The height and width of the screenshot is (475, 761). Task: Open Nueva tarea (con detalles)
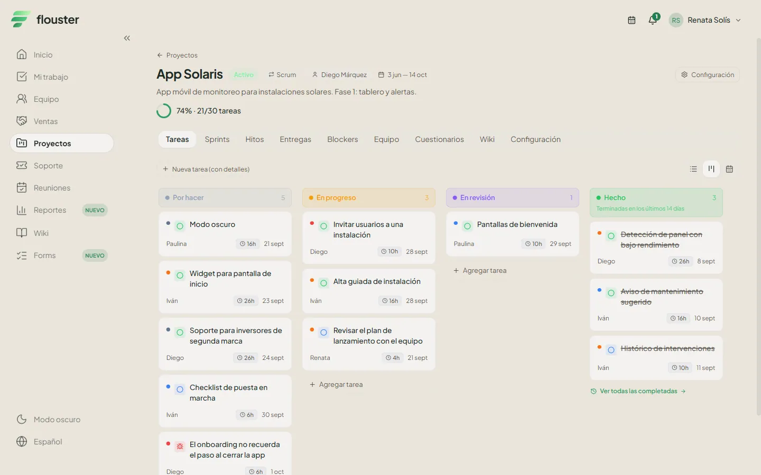(x=206, y=169)
